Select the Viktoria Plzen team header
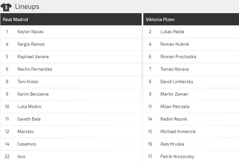 160,19
